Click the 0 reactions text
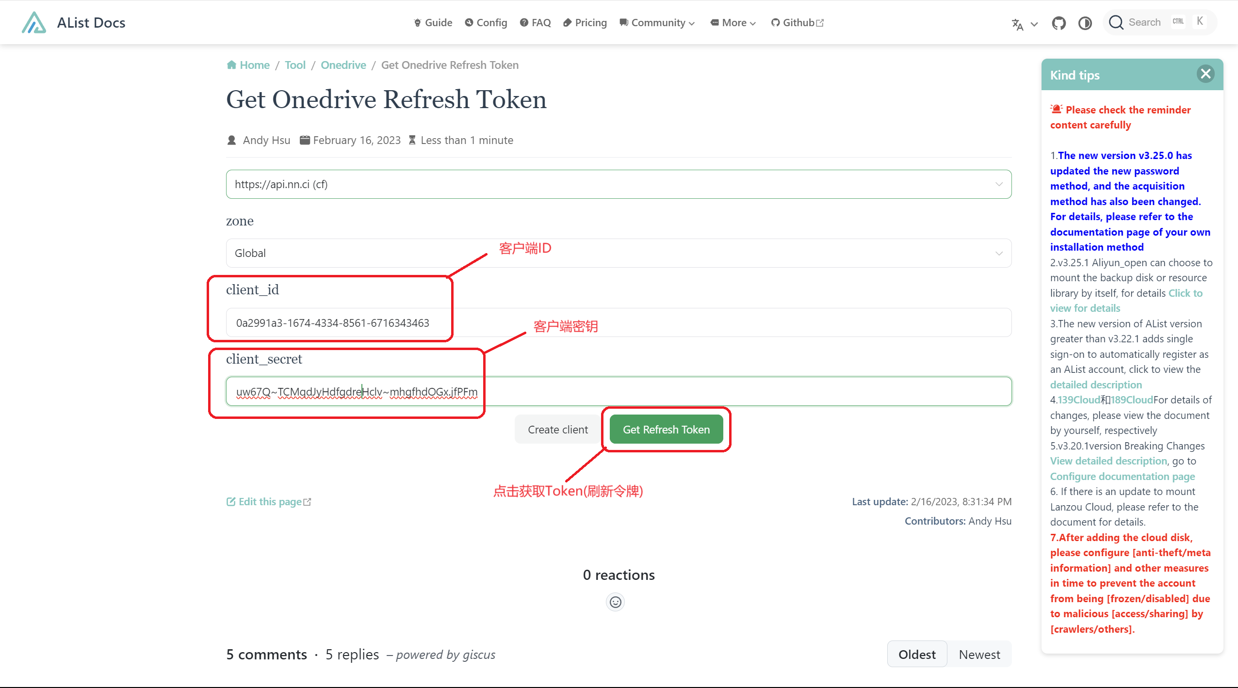Screen dimensions: 1238x688 619,575
